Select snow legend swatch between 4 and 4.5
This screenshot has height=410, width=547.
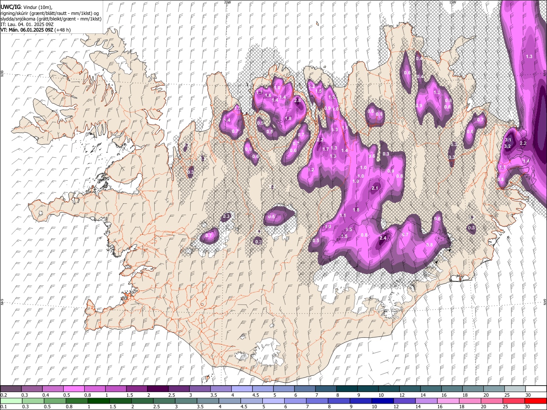(x=241, y=389)
